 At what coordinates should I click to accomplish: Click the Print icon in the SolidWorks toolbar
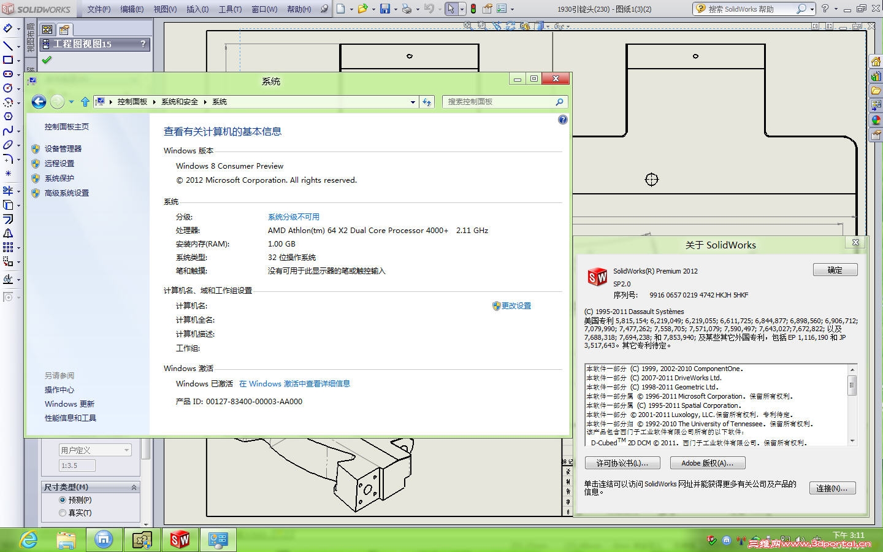pyautogui.click(x=406, y=9)
